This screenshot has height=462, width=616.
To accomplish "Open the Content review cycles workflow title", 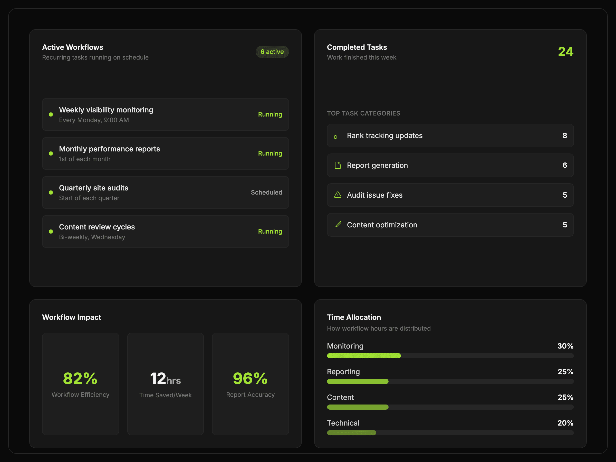I will coord(97,227).
